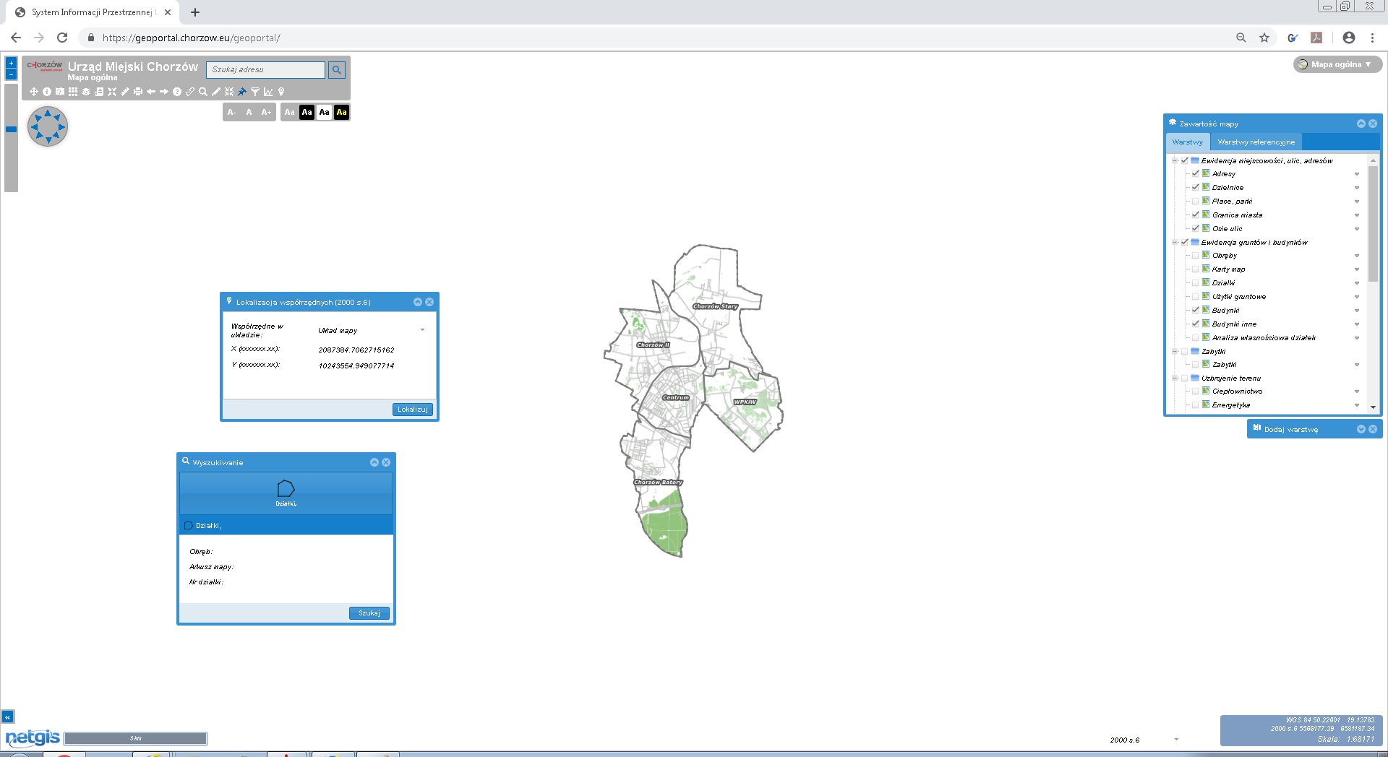This screenshot has width=1388, height=757.
Task: Expand the Dzielnice layer options arrow
Action: (x=1356, y=188)
